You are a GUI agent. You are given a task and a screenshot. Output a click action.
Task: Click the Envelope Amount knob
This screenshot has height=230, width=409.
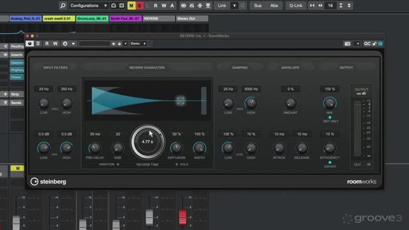point(290,103)
